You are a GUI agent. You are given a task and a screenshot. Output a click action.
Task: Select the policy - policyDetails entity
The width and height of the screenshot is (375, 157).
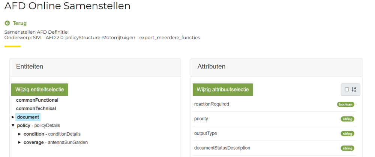39,126
